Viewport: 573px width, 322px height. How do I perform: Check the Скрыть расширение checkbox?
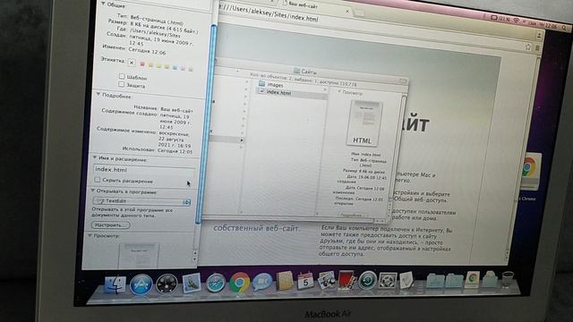pos(98,180)
